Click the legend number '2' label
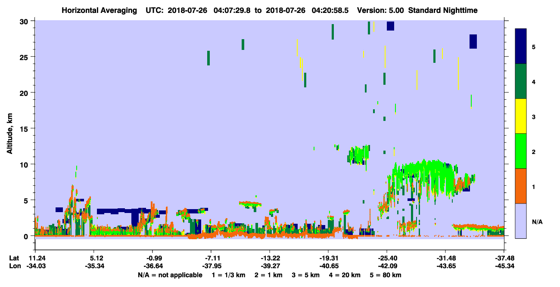This screenshot has height=287, width=560. (x=534, y=151)
